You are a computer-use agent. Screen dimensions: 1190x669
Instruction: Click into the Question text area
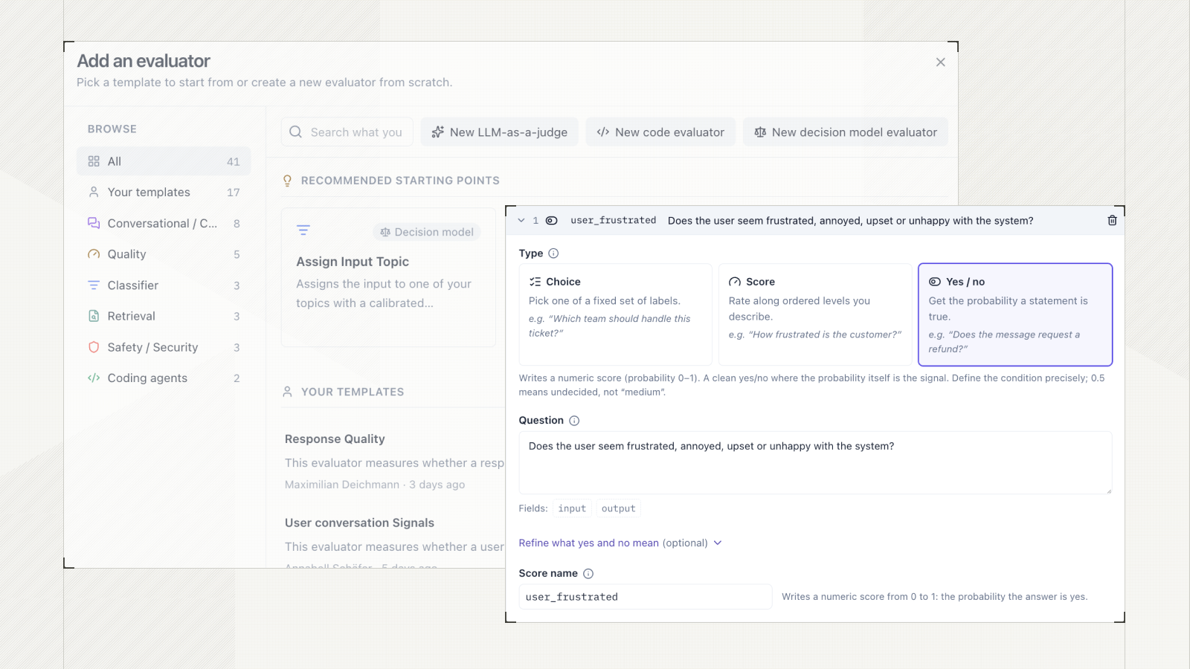pos(815,462)
